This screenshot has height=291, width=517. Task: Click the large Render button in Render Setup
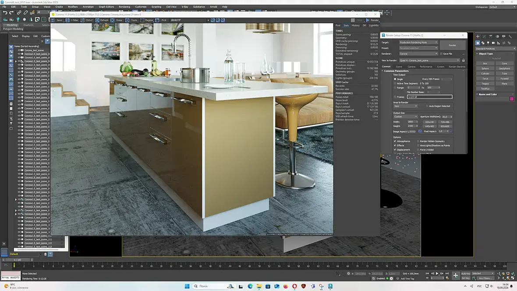pyautogui.click(x=452, y=45)
